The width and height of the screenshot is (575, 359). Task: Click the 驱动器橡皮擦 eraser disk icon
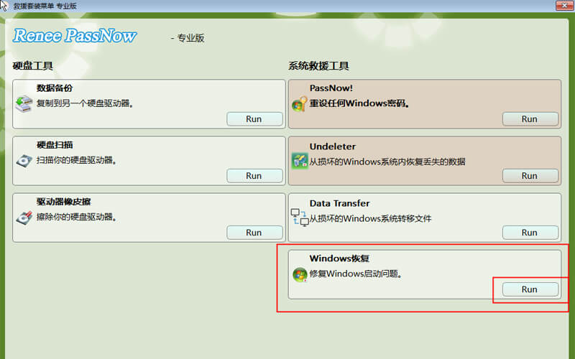click(x=24, y=218)
